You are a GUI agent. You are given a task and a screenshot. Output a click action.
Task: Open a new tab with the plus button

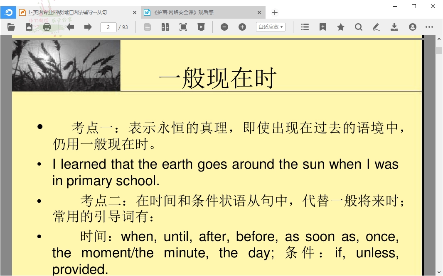pyautogui.click(x=274, y=12)
